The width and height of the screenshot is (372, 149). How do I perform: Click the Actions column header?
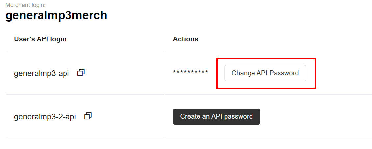[185, 39]
